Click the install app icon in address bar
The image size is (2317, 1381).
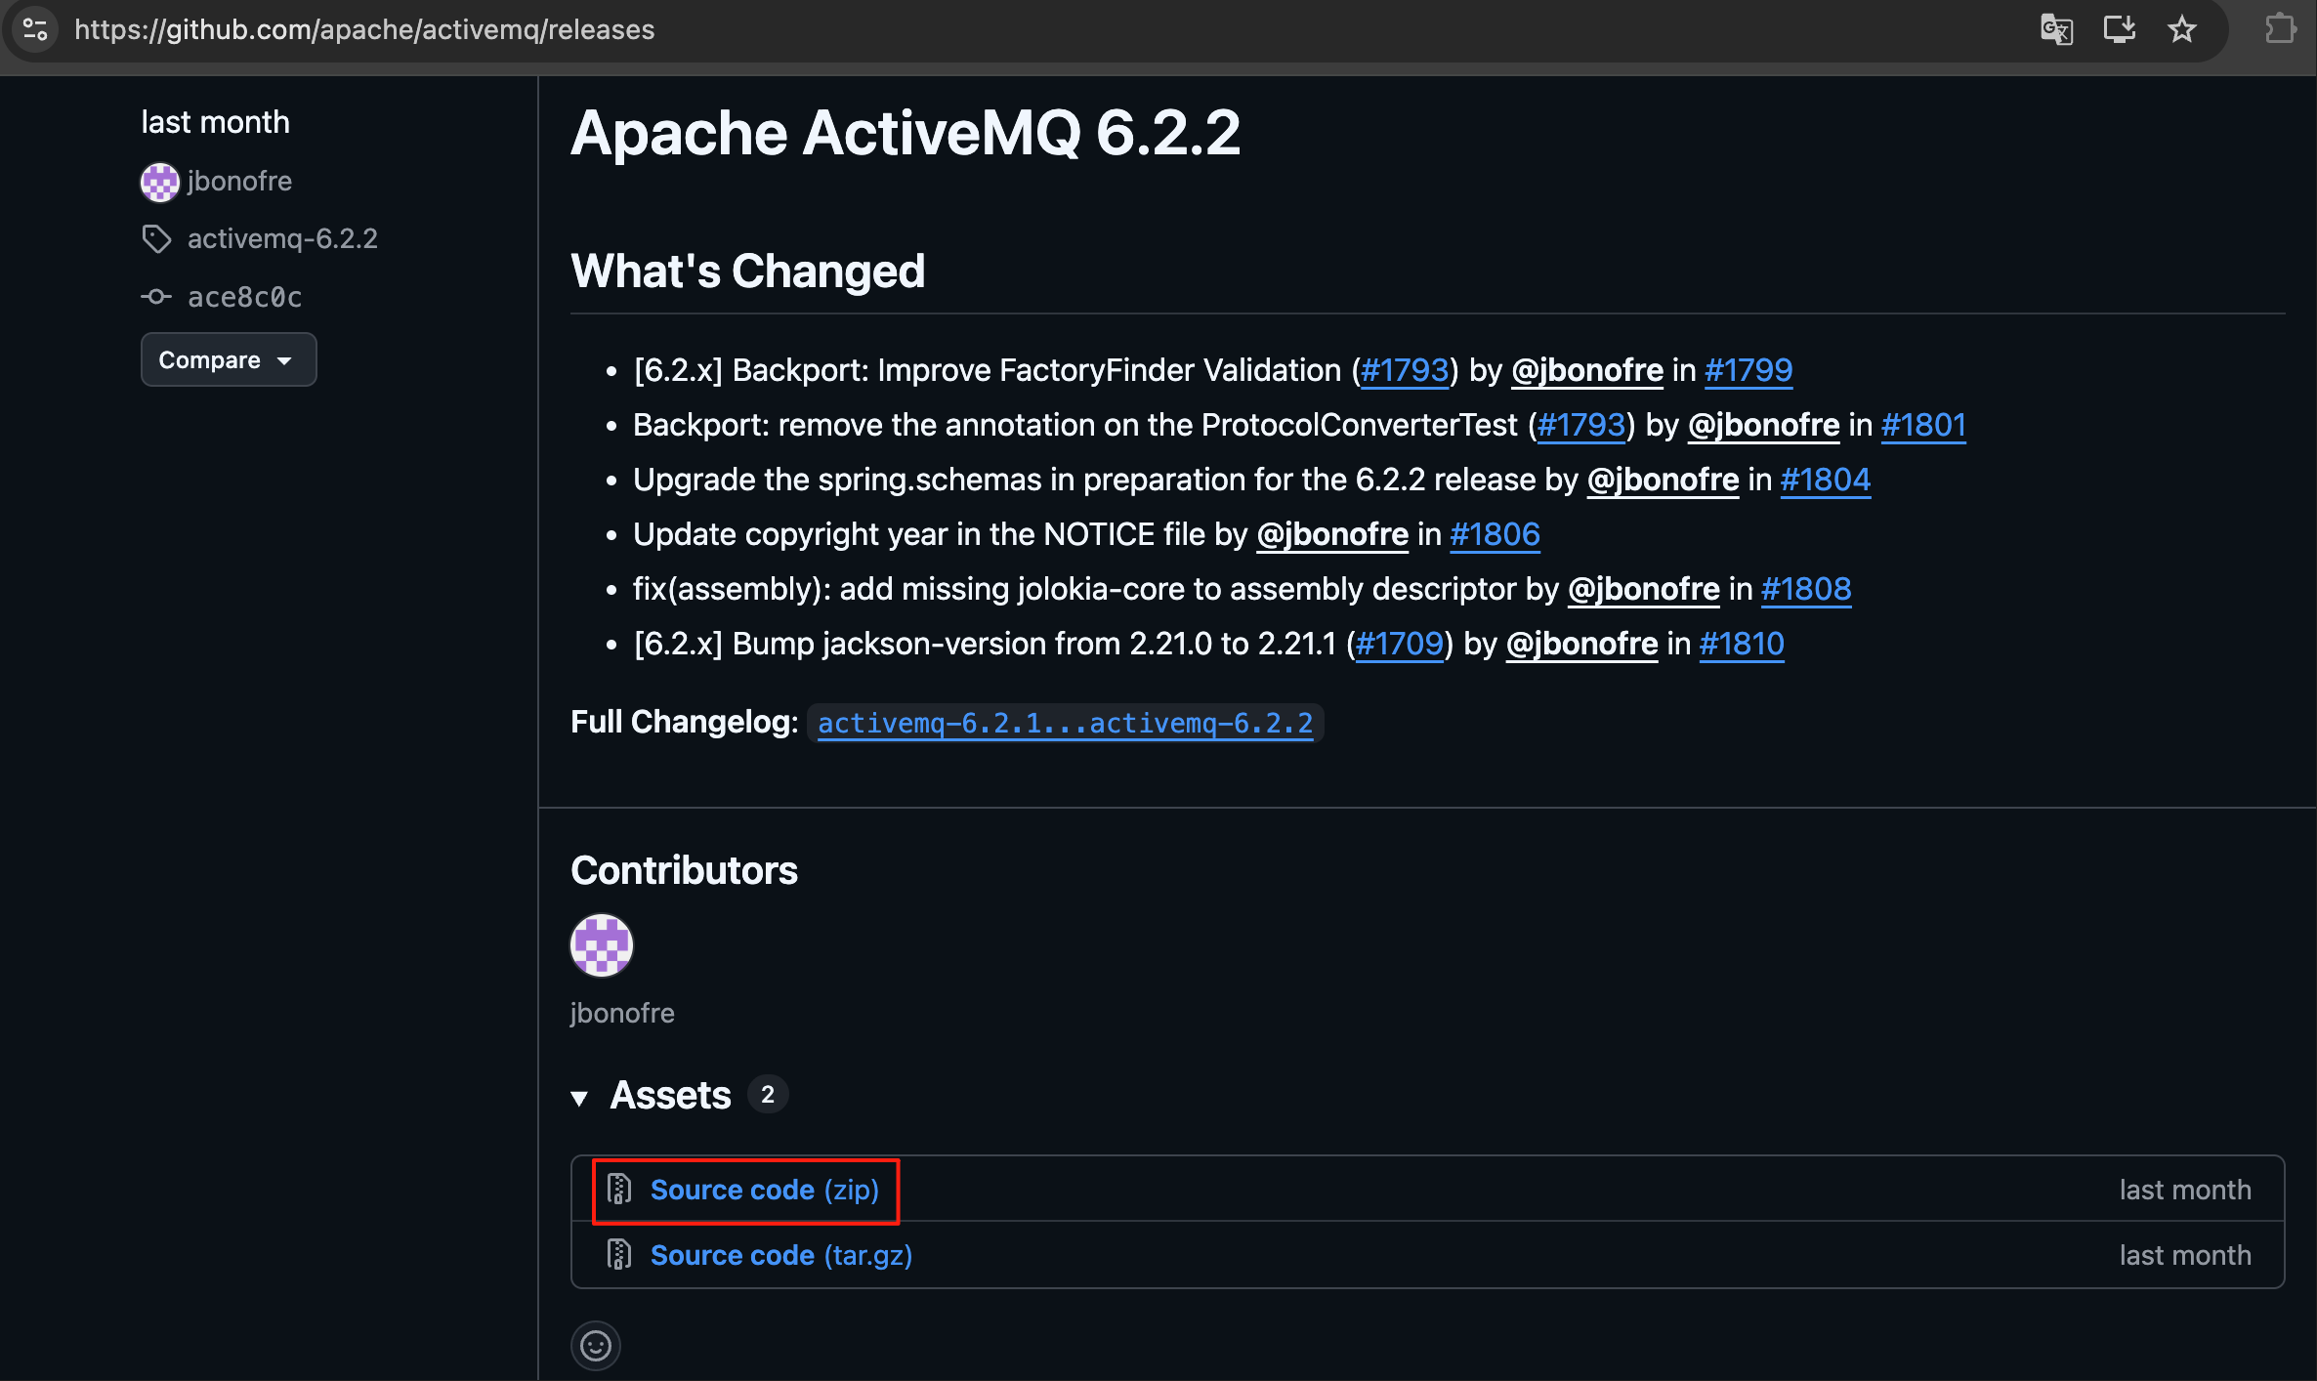point(2119,29)
